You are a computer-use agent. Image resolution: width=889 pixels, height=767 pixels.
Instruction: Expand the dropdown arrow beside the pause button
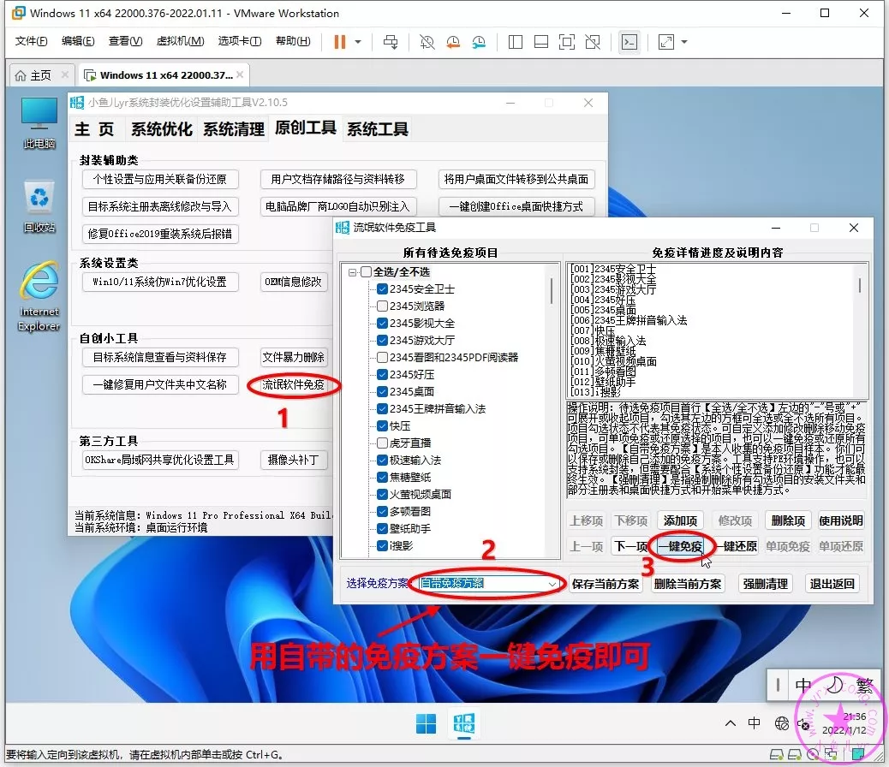(x=358, y=41)
